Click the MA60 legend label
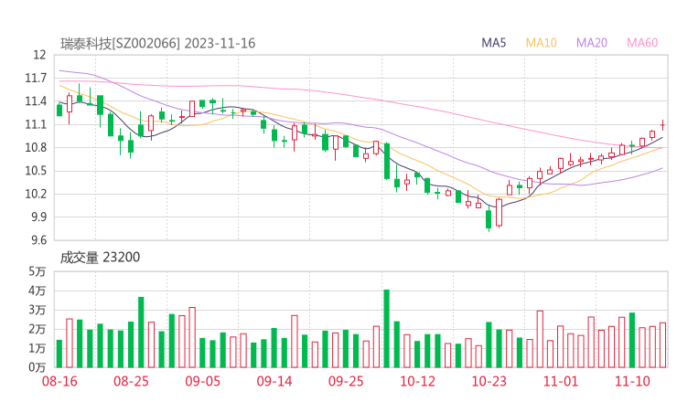Image resolution: width=677 pixels, height=402 pixels. (642, 43)
